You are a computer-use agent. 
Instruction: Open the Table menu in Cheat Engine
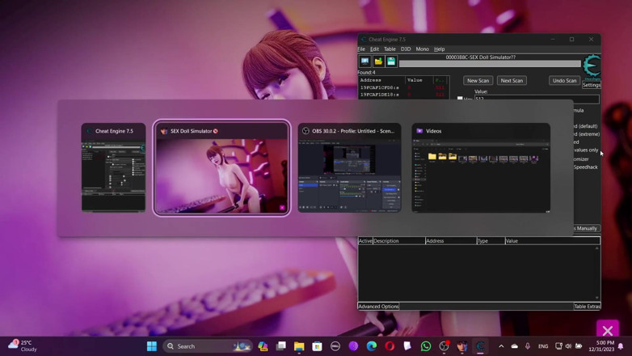[x=390, y=49]
